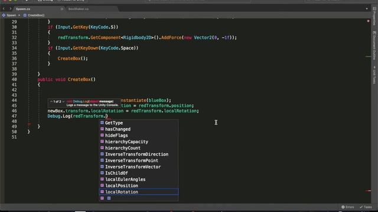This screenshot has height=212, width=378.
Task: Open the Tasks pad
Action: coord(366,207)
